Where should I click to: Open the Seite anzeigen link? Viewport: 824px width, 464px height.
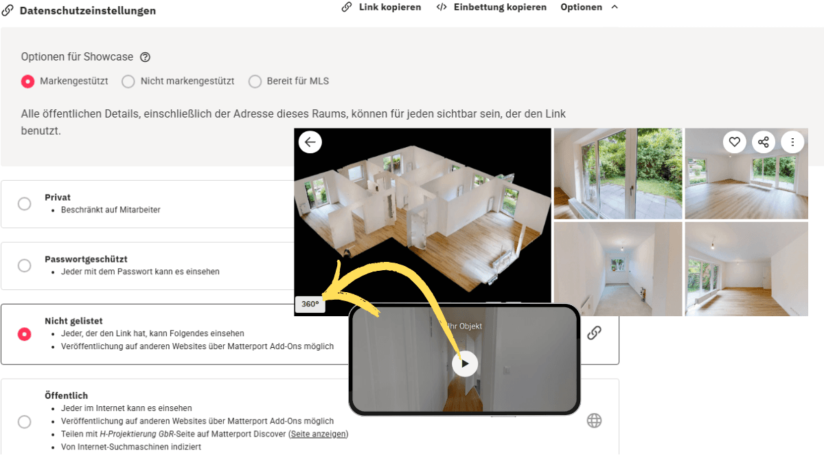[x=318, y=434]
